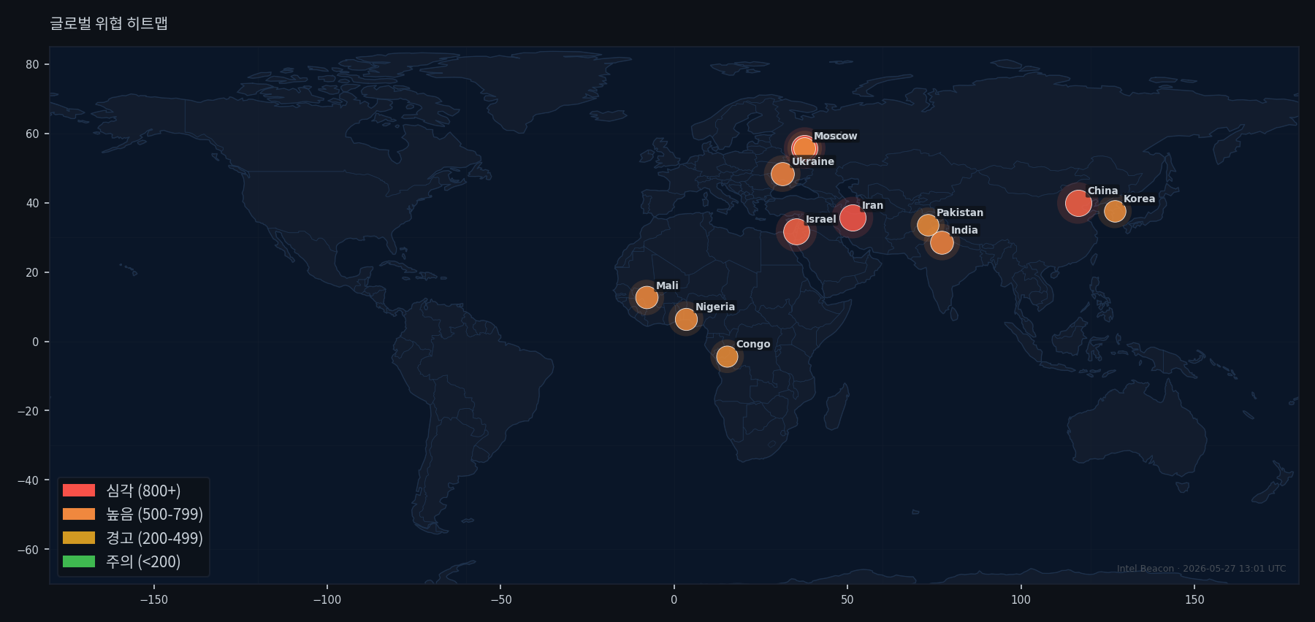Click the Iran label text
This screenshot has width=1315, height=622.
point(872,205)
